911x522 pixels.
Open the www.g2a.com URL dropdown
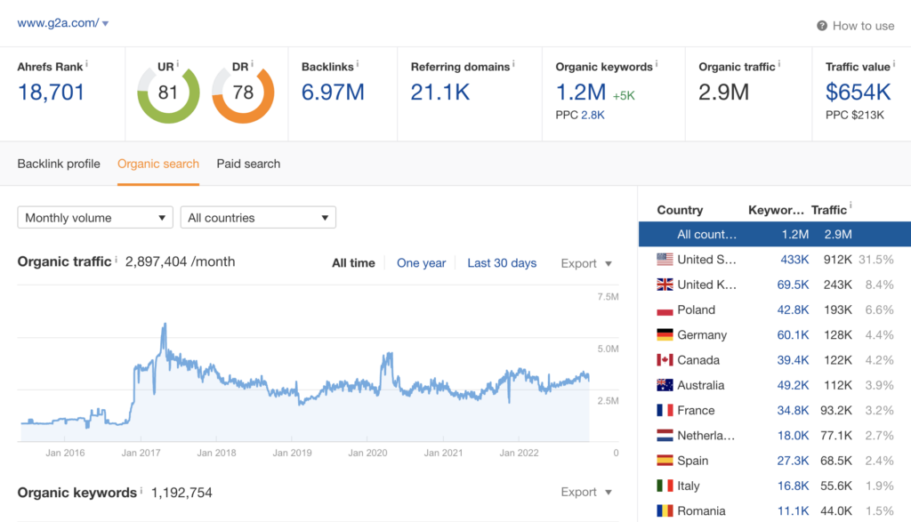105,24
